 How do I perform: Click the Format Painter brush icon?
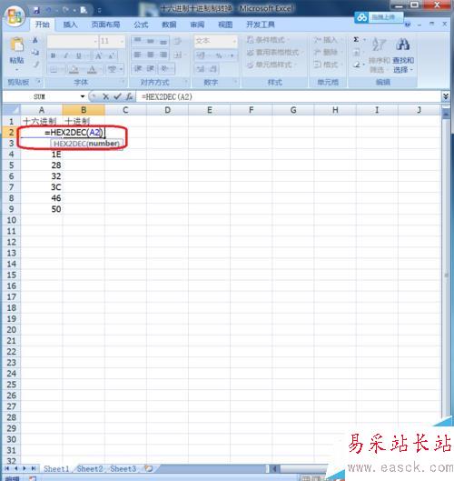tap(36, 65)
